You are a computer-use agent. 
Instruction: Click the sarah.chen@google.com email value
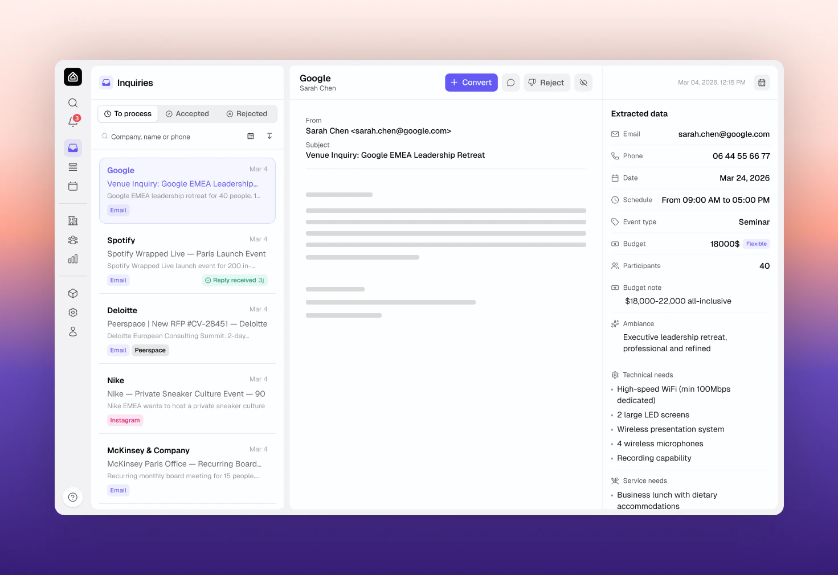click(x=724, y=134)
